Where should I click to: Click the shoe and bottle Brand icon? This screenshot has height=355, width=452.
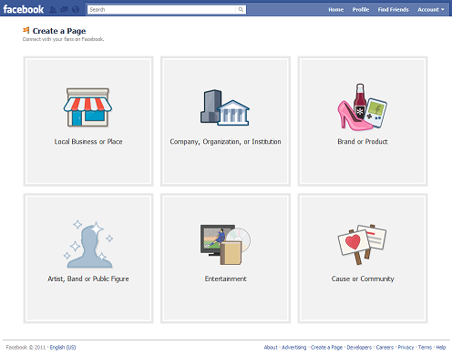pos(363,107)
